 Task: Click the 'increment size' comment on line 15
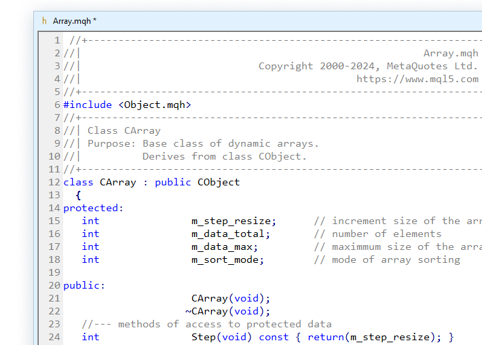(398, 221)
